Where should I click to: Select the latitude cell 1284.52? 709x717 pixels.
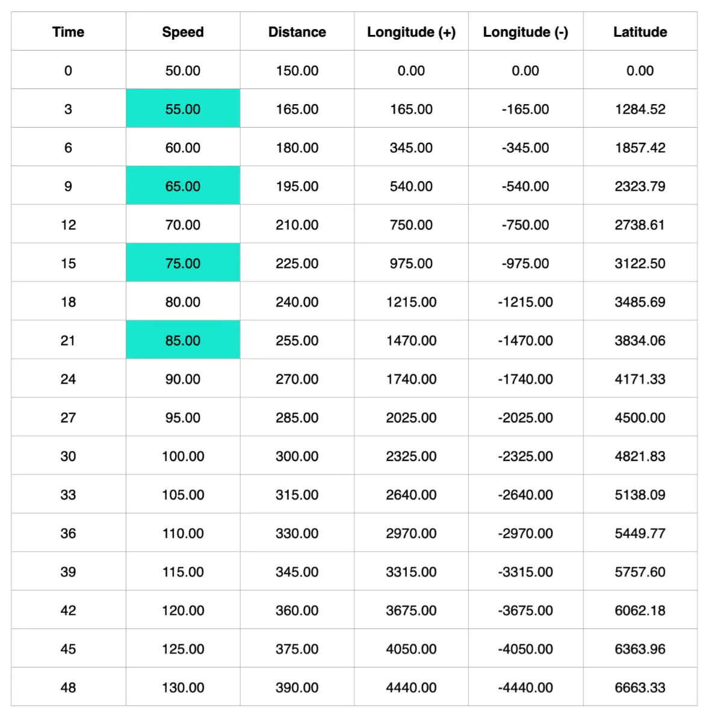pos(640,109)
